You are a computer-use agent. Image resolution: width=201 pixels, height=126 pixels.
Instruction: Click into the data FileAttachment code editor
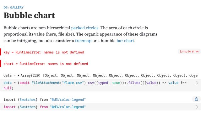(94, 85)
